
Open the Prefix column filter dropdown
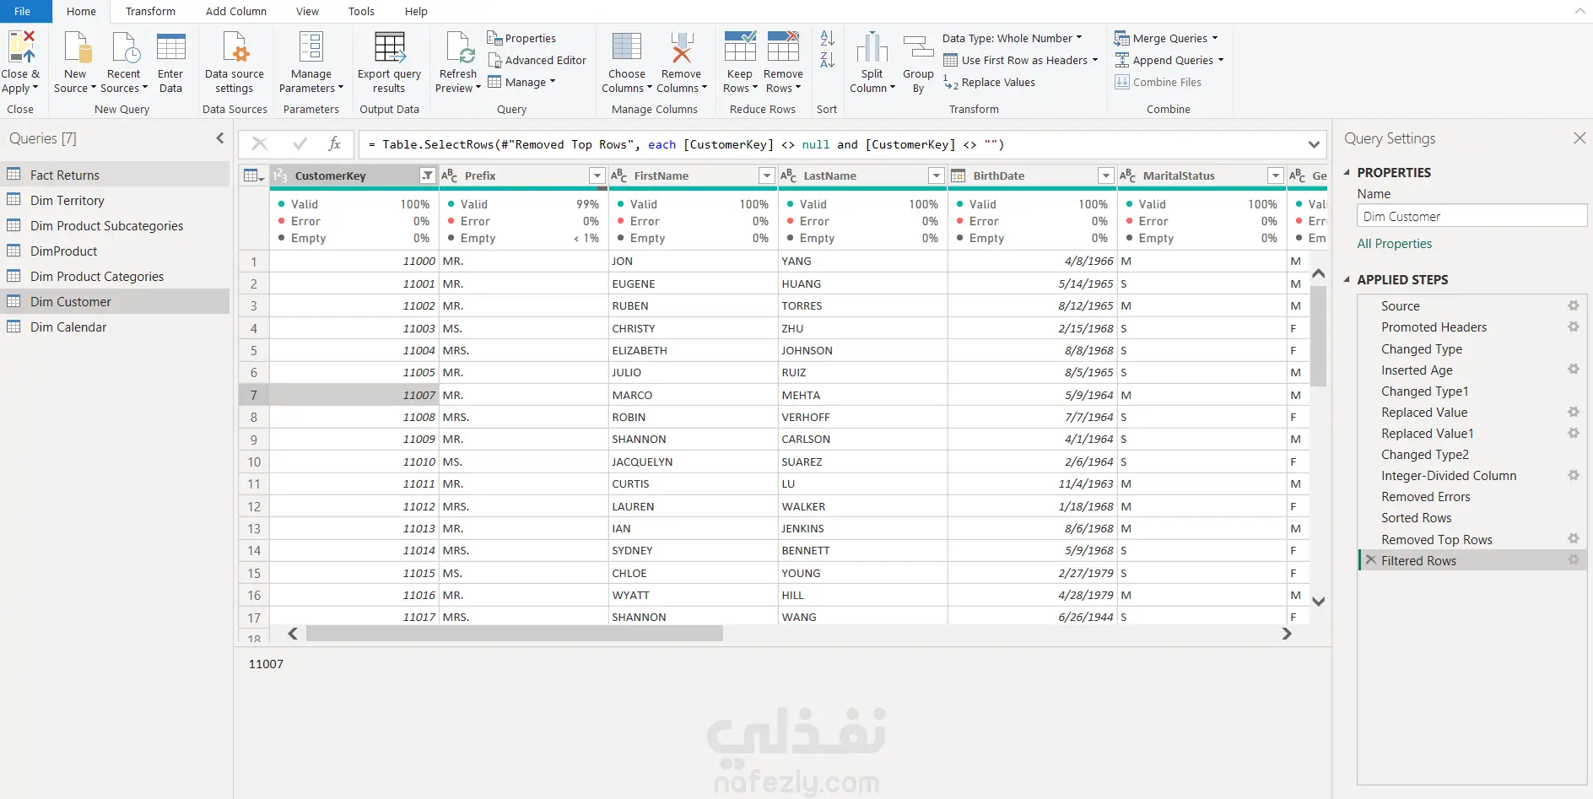[x=597, y=175]
